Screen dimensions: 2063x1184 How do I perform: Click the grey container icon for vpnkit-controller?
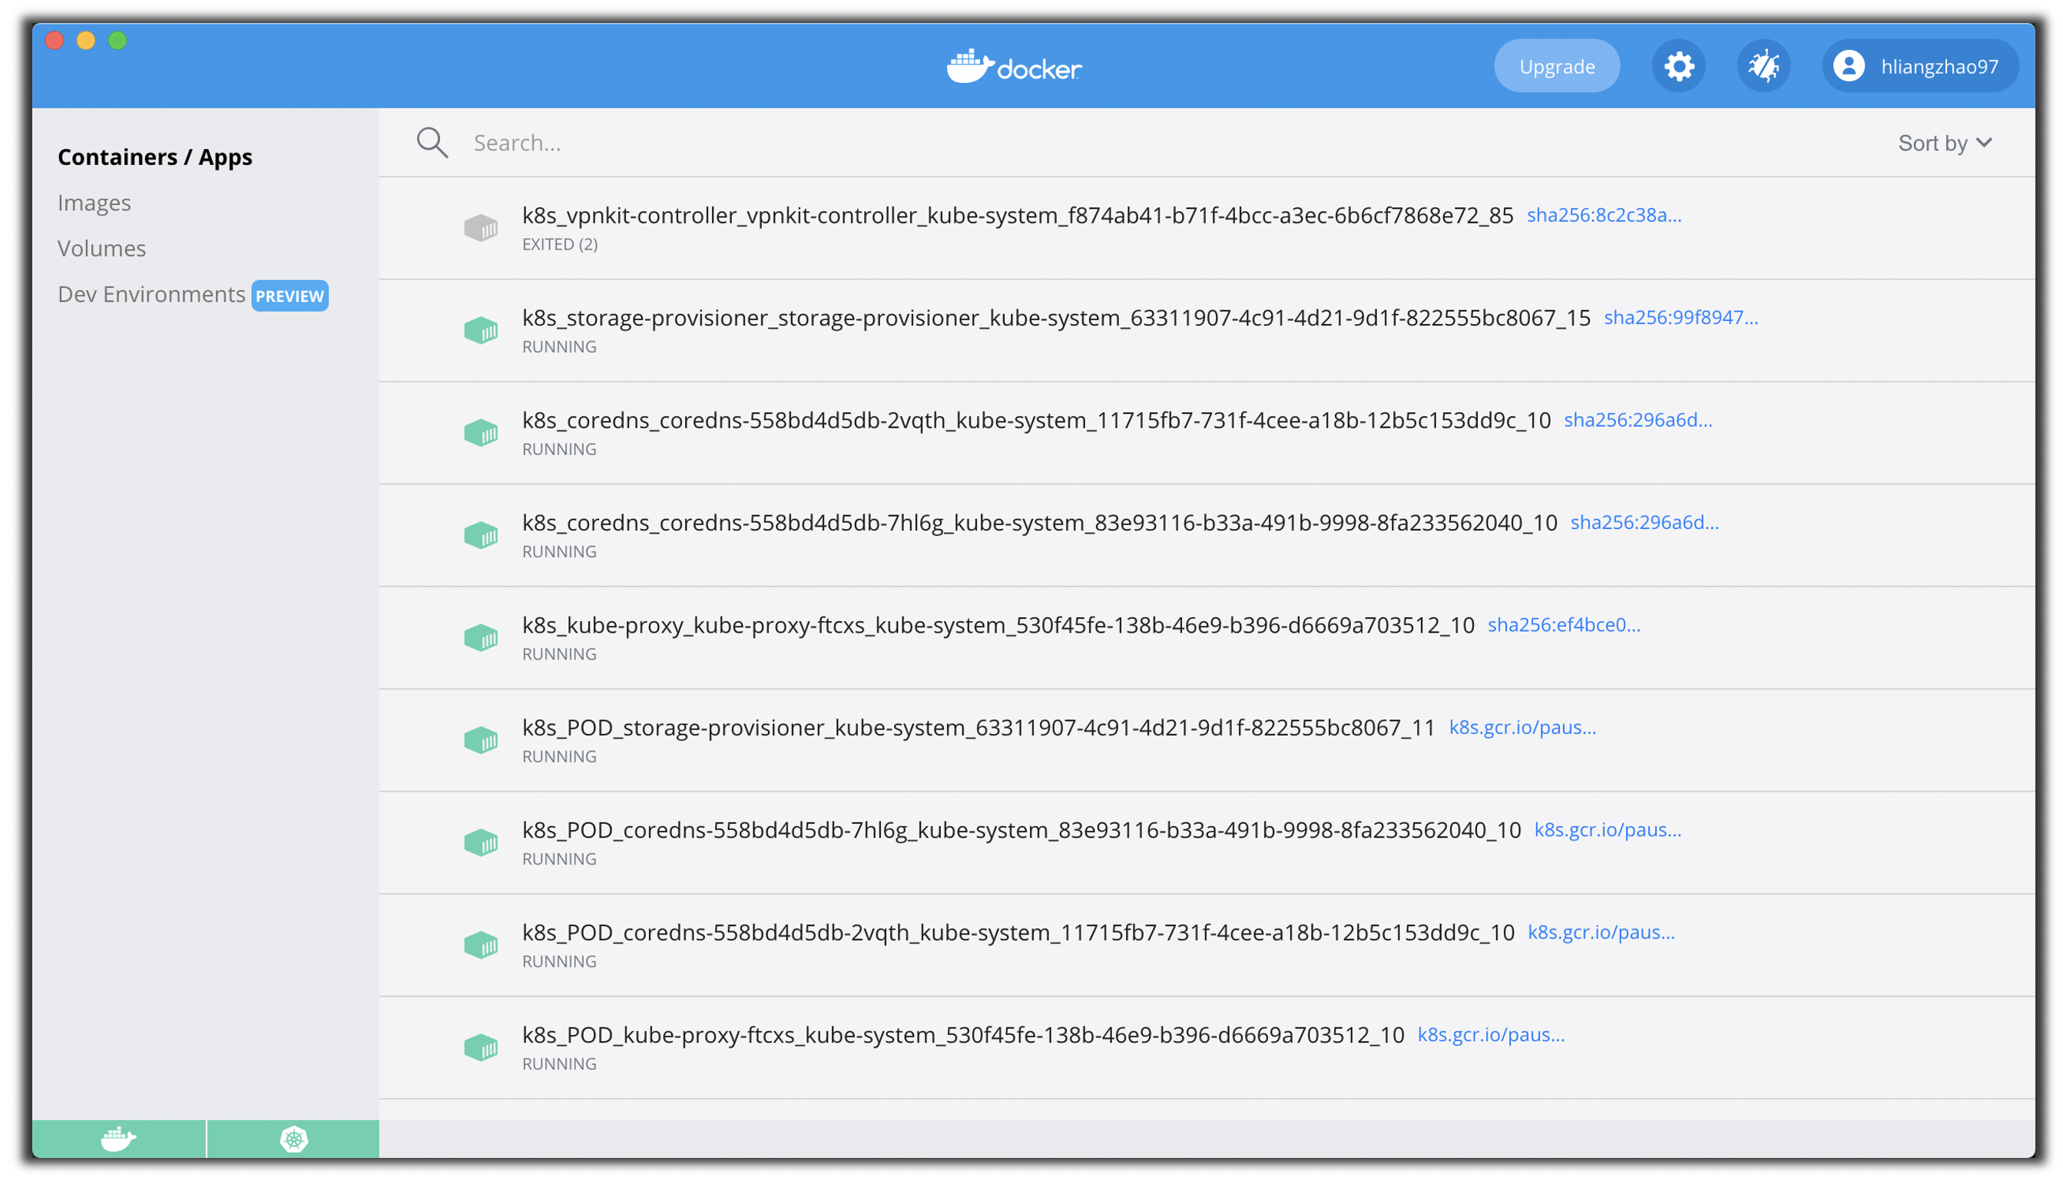pos(481,228)
